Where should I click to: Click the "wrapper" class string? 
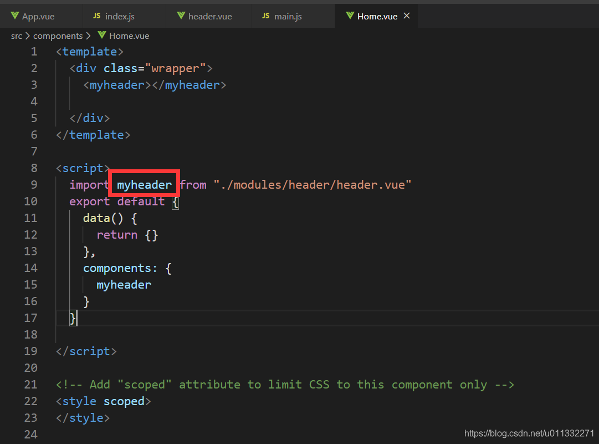pyautogui.click(x=175, y=68)
